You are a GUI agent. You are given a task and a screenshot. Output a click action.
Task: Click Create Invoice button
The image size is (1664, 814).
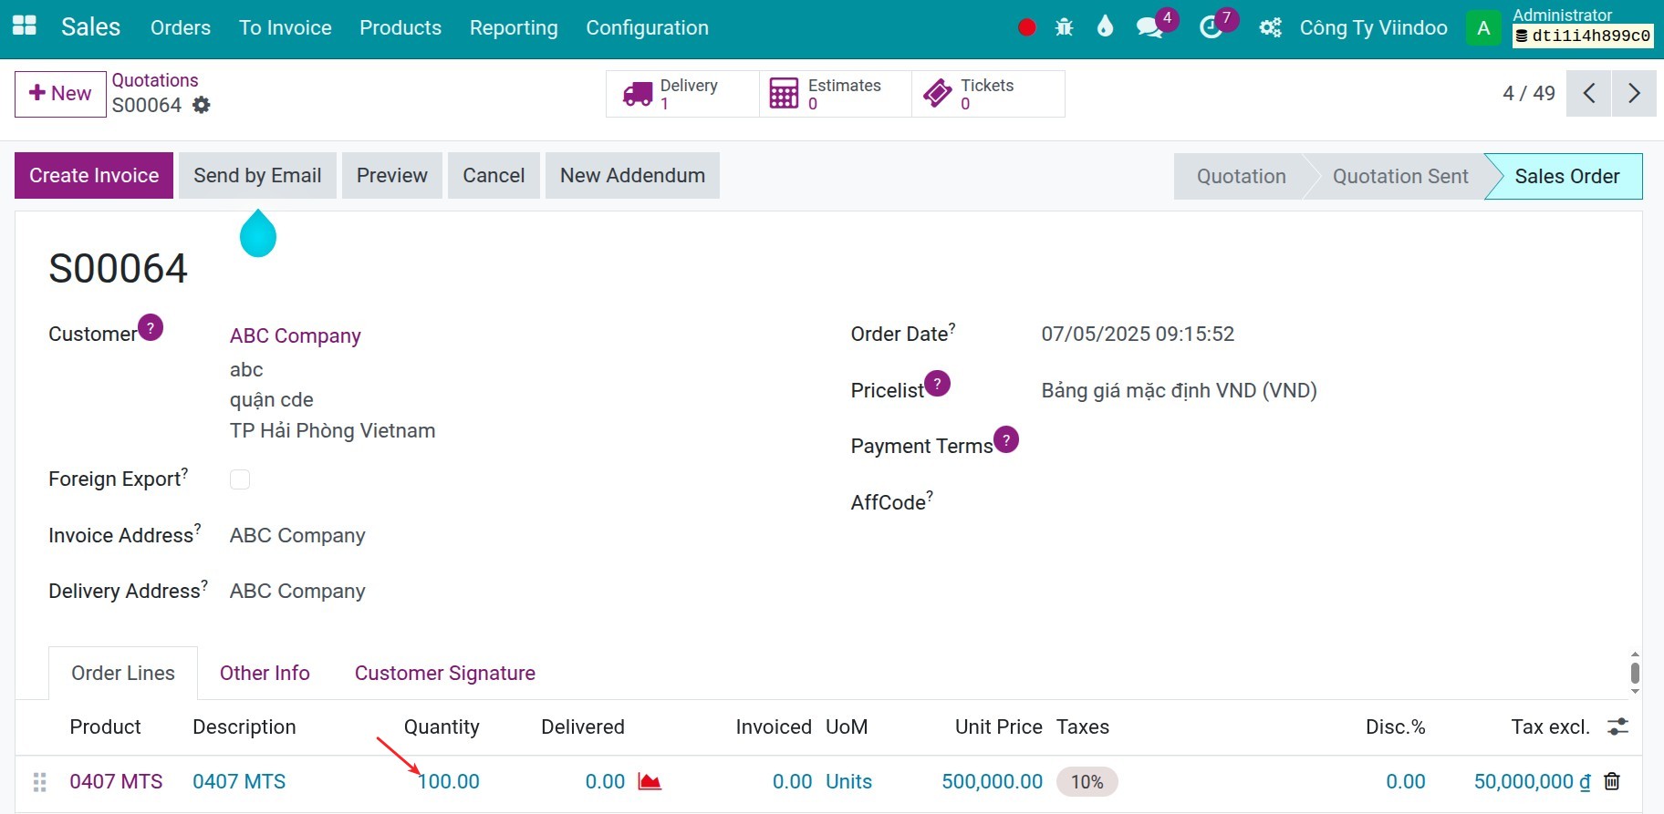94,176
